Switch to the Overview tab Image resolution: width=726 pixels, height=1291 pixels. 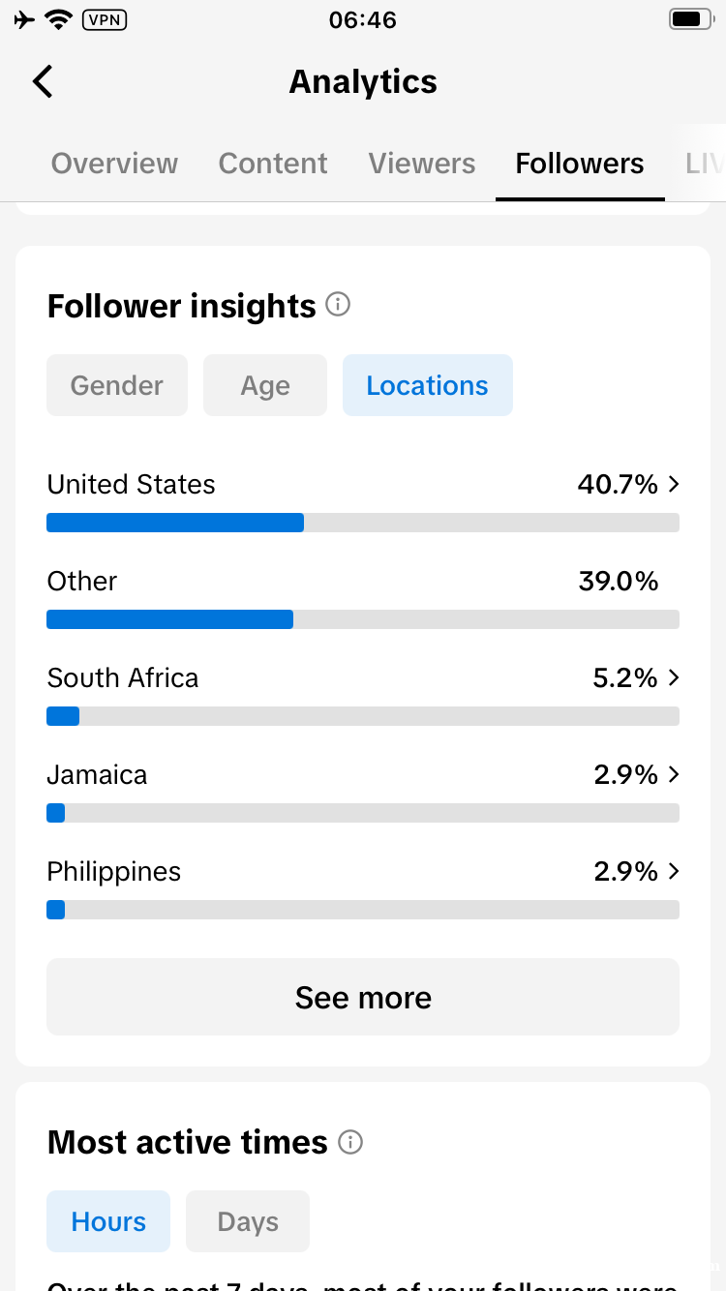(x=114, y=164)
